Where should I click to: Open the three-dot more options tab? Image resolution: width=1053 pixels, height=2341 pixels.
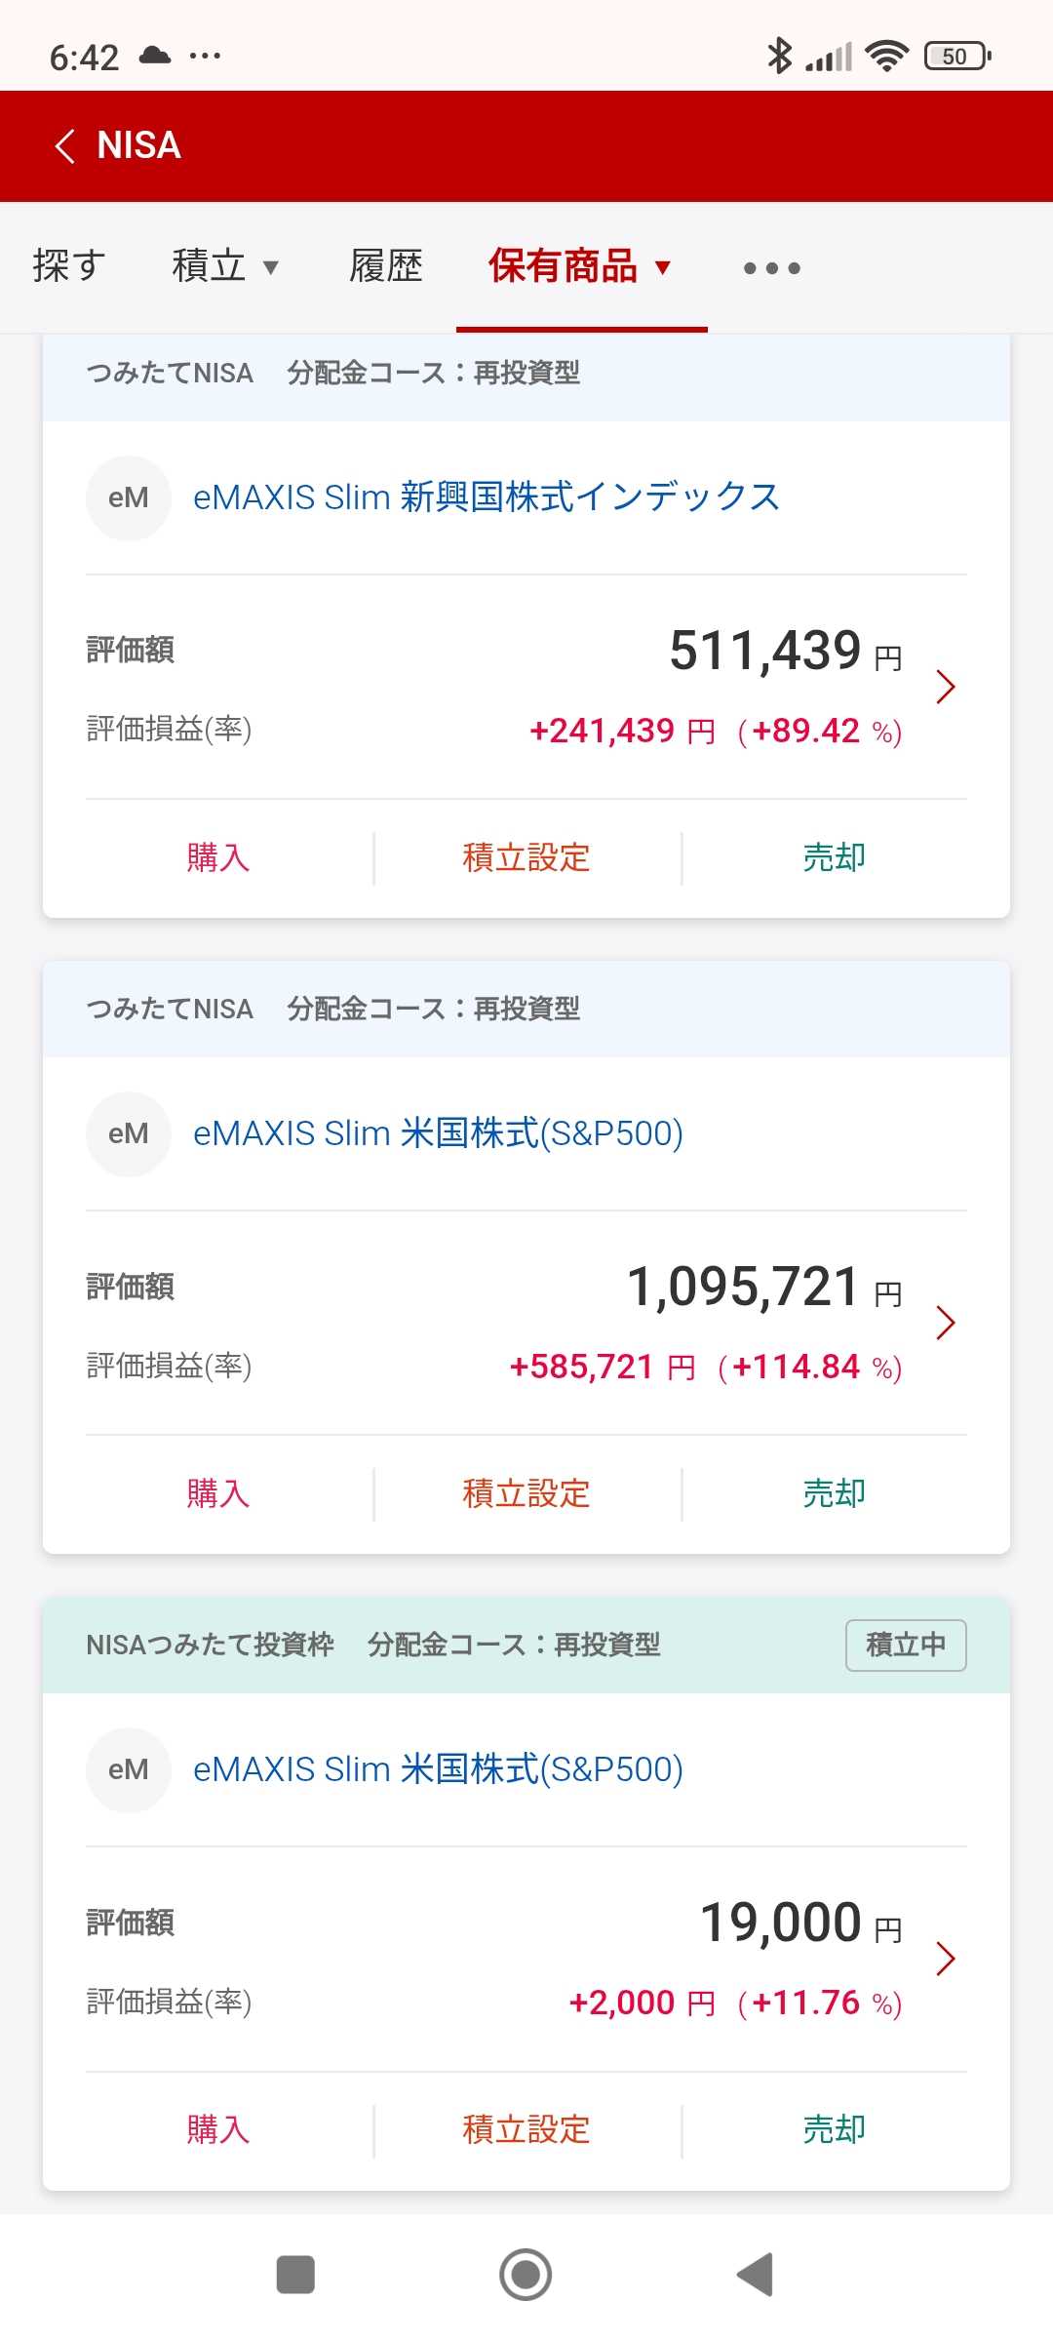[x=771, y=267]
